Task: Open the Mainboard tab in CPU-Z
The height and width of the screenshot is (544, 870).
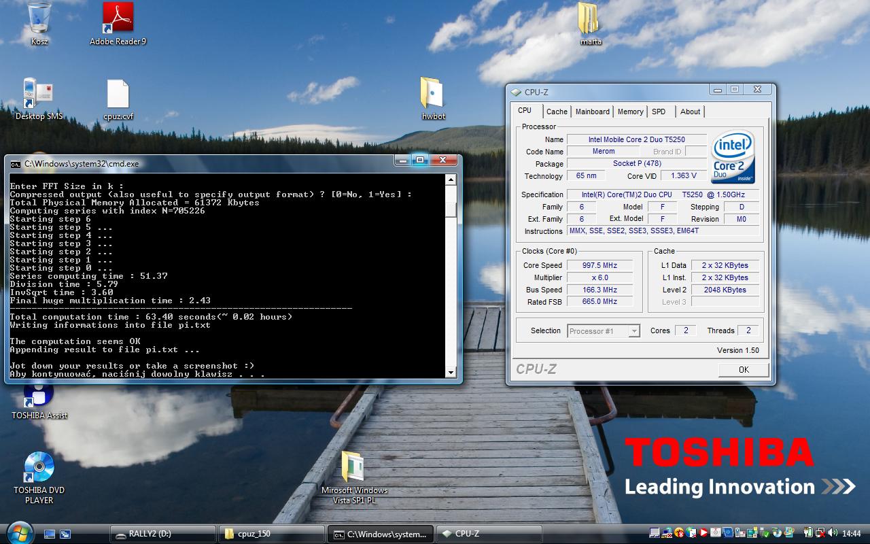Action: point(592,112)
